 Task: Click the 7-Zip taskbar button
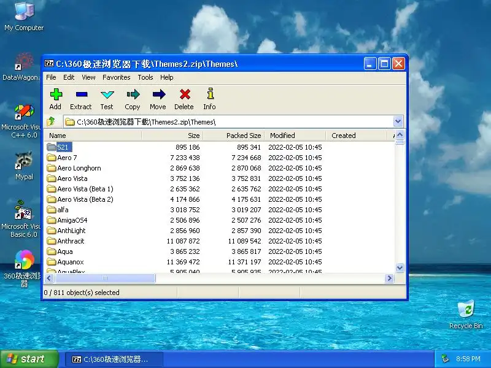click(114, 359)
